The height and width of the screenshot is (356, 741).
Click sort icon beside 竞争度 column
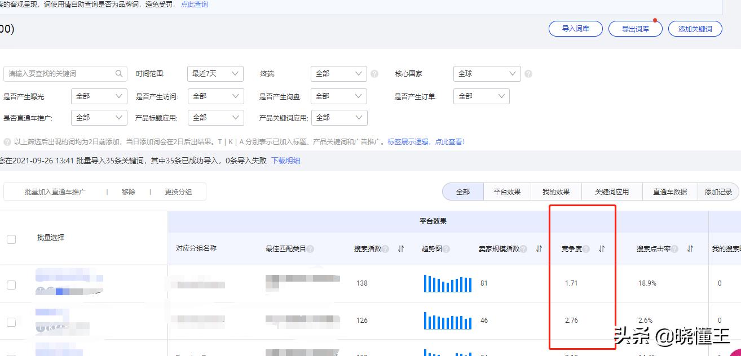[601, 250]
